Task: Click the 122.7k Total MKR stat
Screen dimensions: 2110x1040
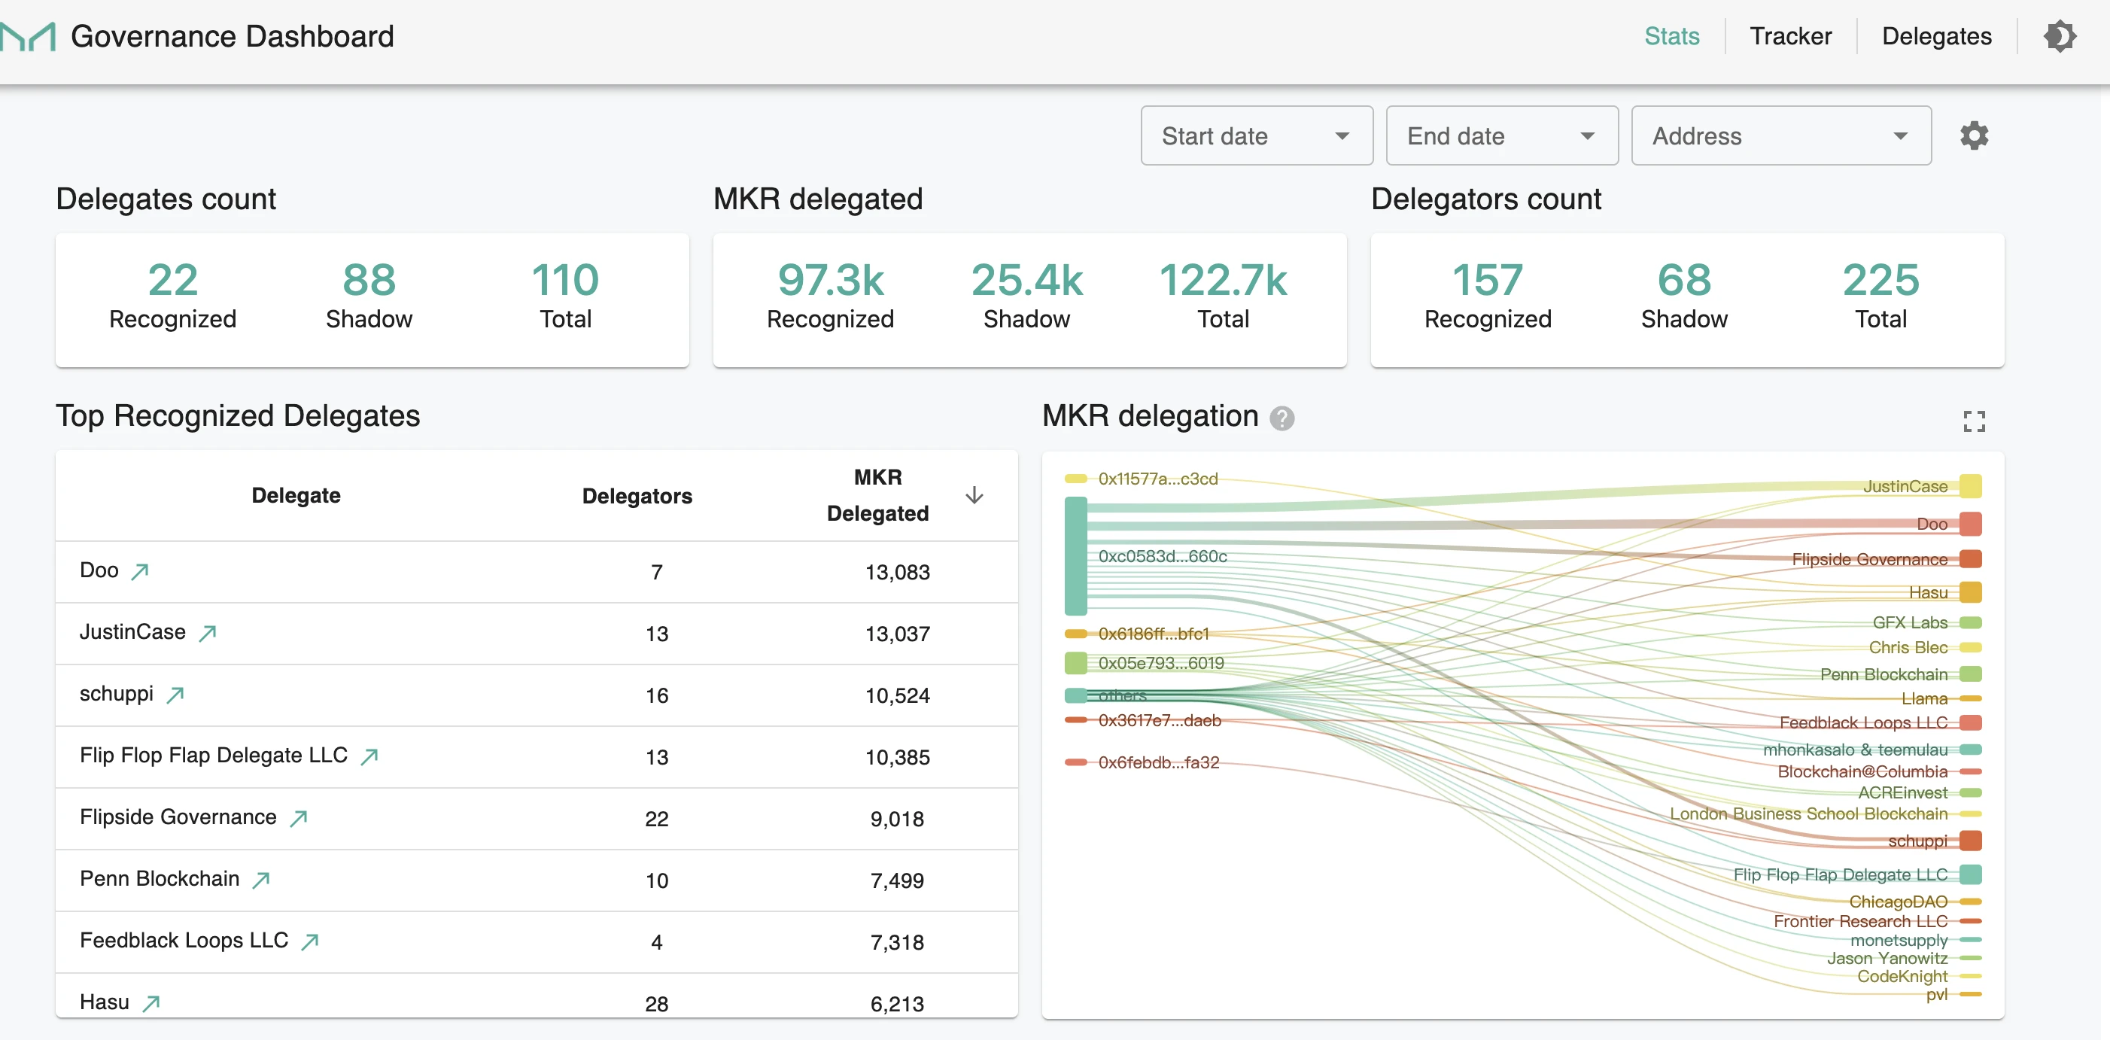Action: (1223, 295)
